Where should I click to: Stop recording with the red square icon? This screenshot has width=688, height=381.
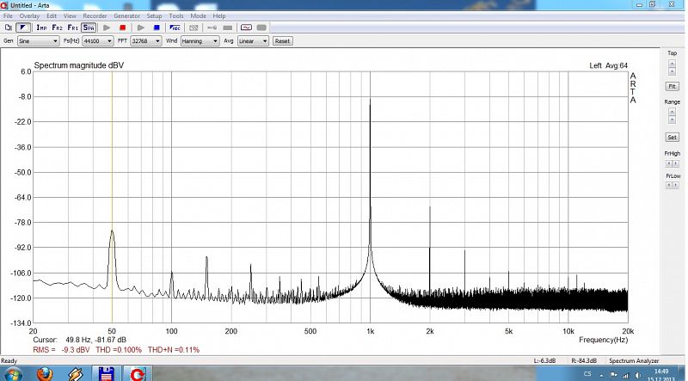pyautogui.click(x=122, y=28)
